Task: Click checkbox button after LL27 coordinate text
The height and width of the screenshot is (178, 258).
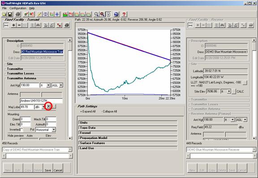Action: [x=245, y=82]
